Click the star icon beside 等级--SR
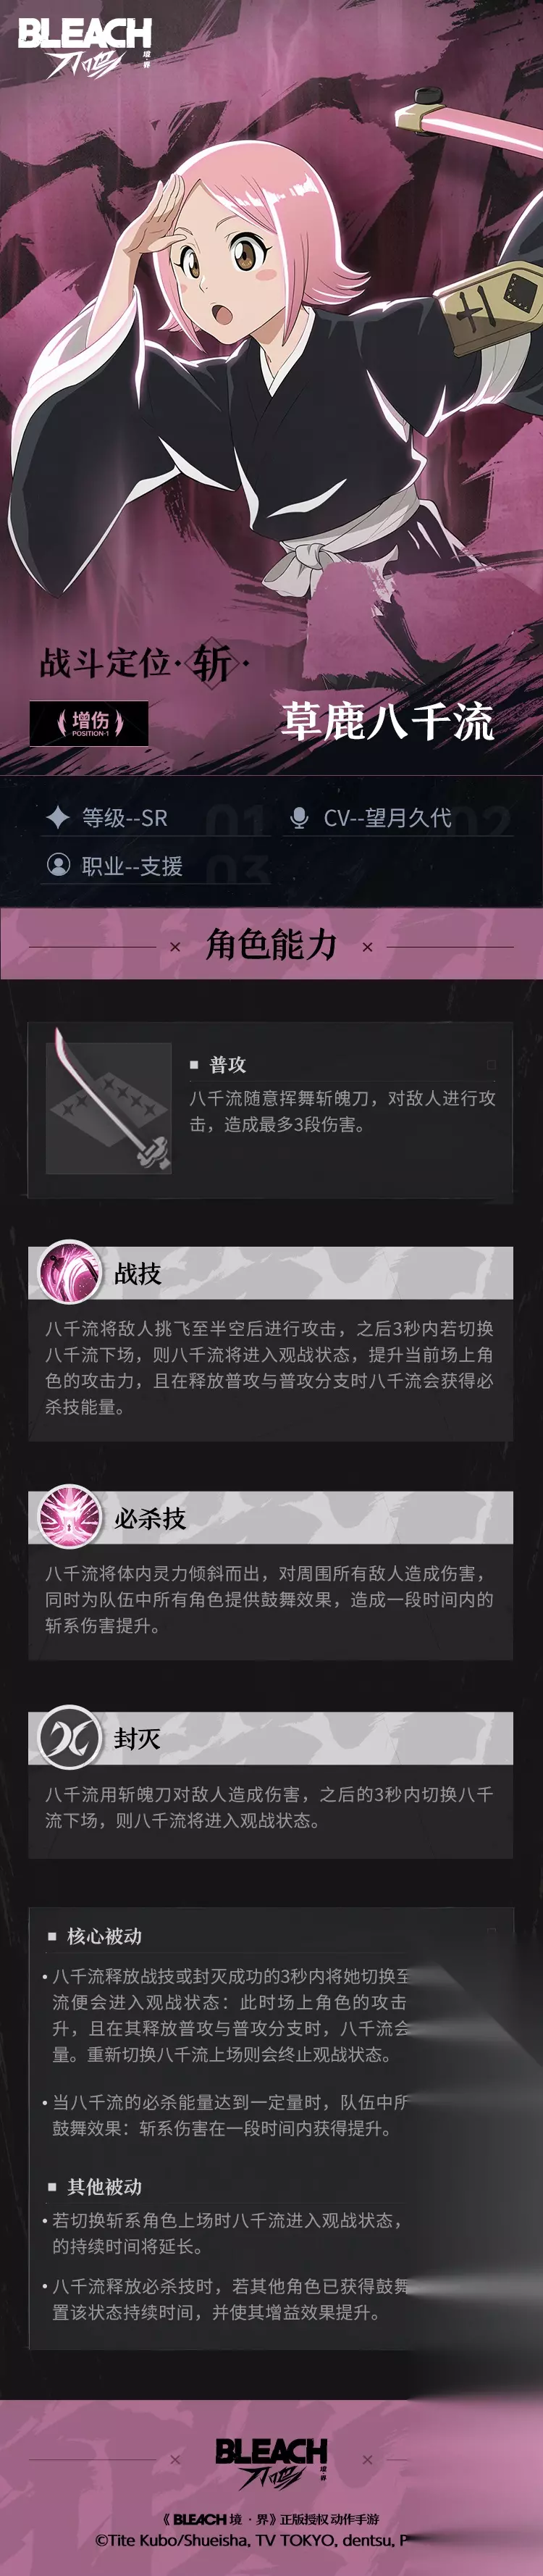Image resolution: width=543 pixels, height=2576 pixels. (58, 817)
